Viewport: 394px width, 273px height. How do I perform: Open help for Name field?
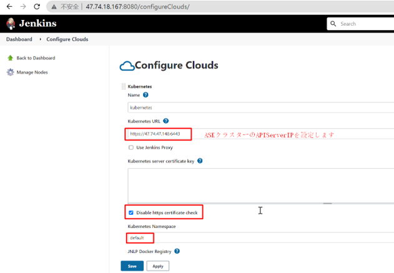(x=145, y=95)
